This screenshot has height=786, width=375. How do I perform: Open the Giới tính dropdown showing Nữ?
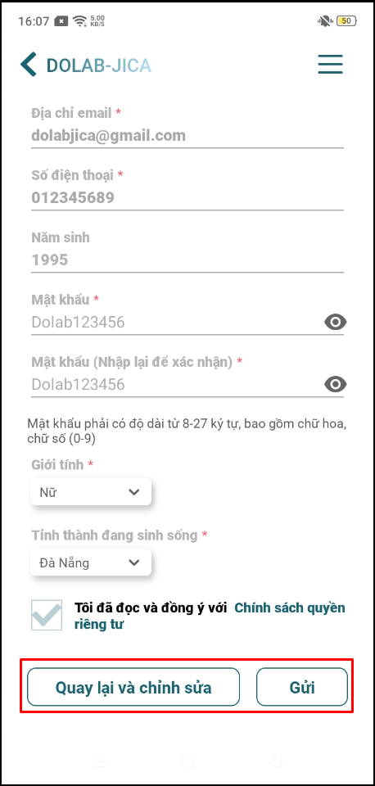(x=91, y=492)
